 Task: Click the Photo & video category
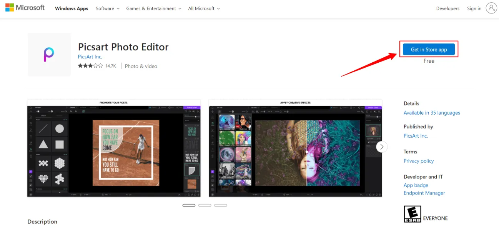(141, 66)
